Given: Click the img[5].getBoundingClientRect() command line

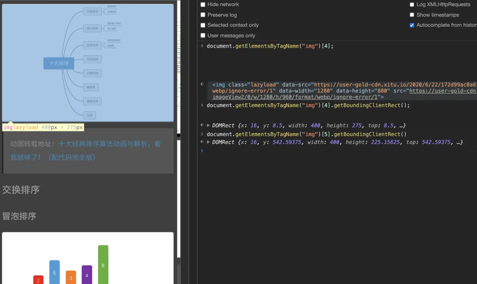Looking at the screenshot, I should click(307, 135).
